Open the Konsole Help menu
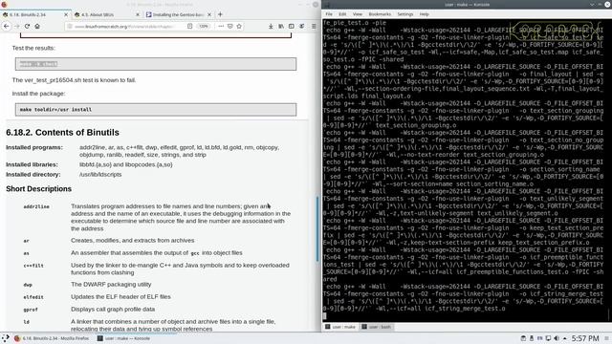The width and height of the screenshot is (612, 344). tap(424, 14)
